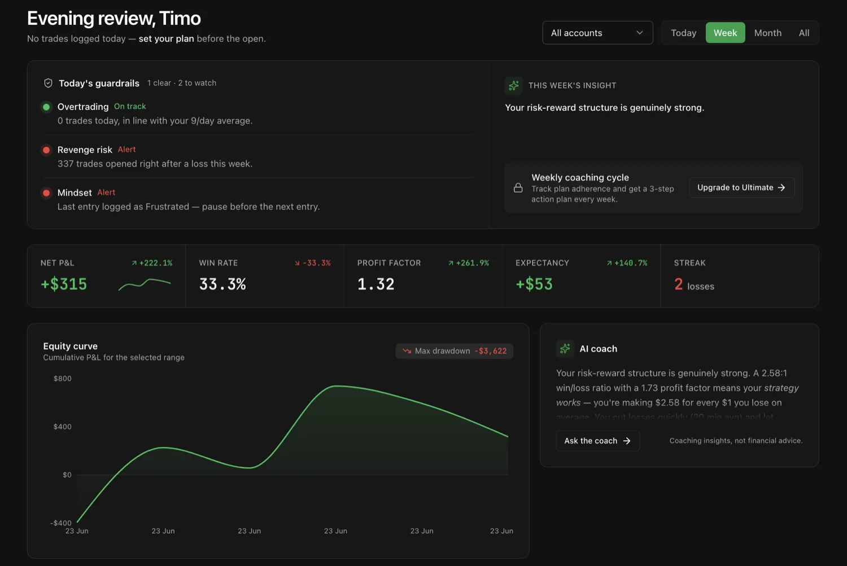The height and width of the screenshot is (566, 847).
Task: Click the -$400 axis label on chart
Action: coord(61,523)
